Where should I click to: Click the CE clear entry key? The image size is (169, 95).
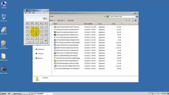(x=32, y=27)
